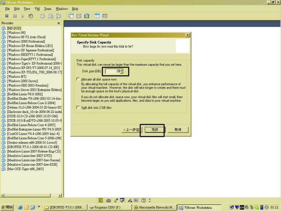Check Split disk into 2 GB files
This screenshot has height=211, width=281.
78,108
